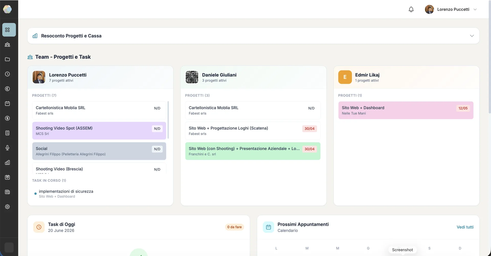Open the calculator icon in sidebar
The image size is (491, 256).
pyautogui.click(x=7, y=133)
